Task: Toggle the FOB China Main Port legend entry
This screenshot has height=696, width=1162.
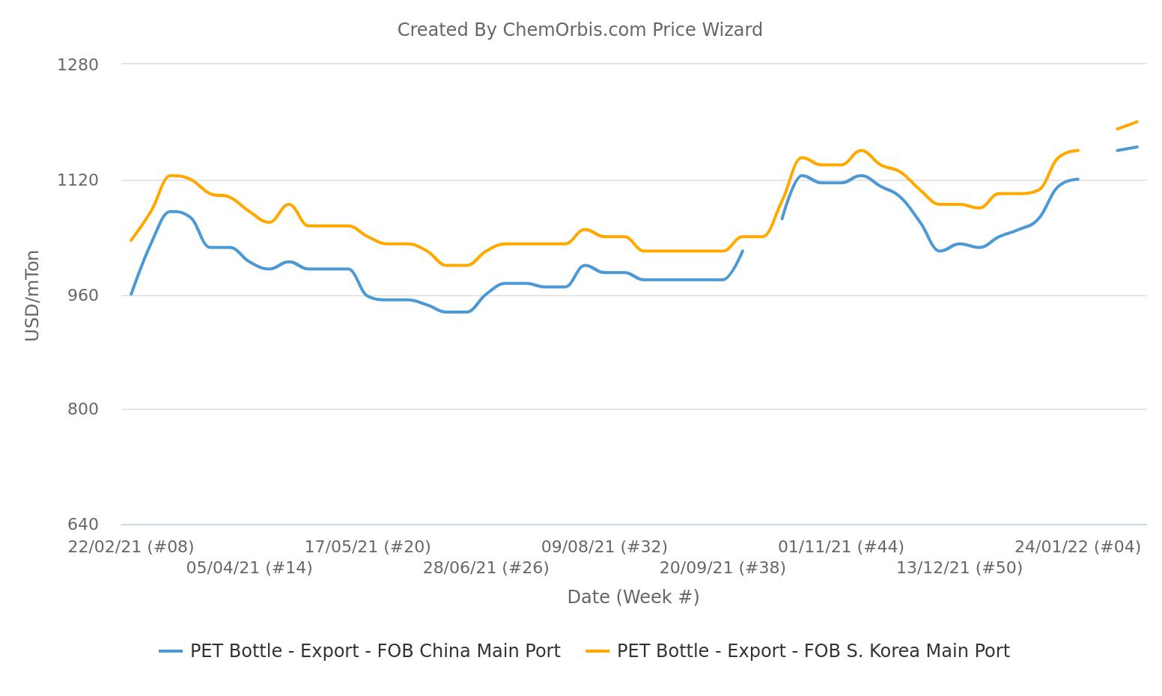Action: [374, 651]
